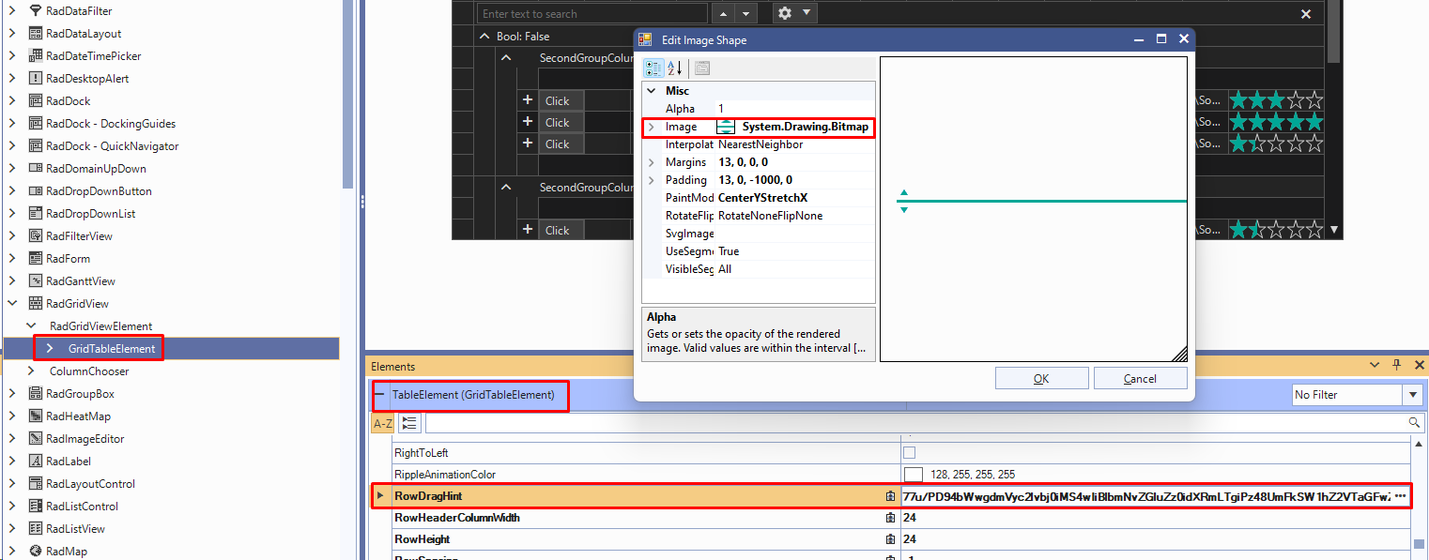This screenshot has height=560, width=1429.
Task: Click the Property Pages icon in dialog
Action: click(702, 68)
